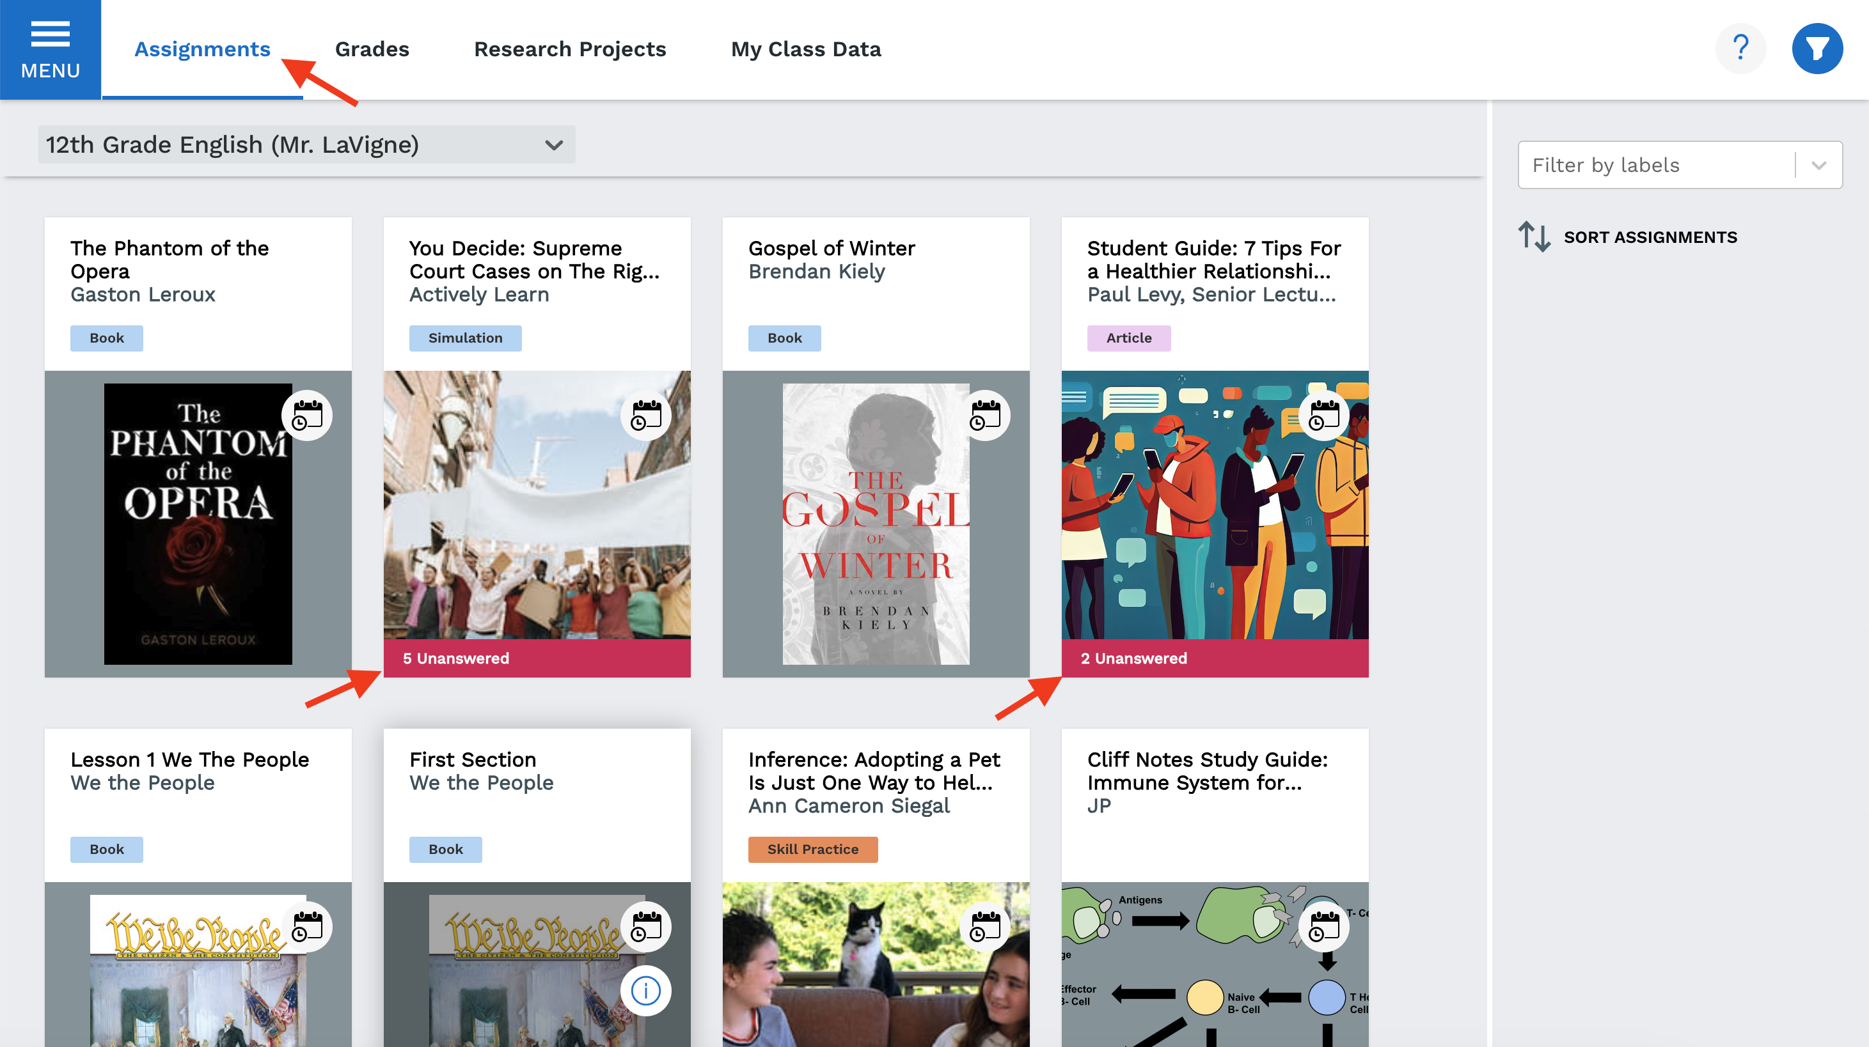This screenshot has width=1869, height=1047.
Task: Click the Phantom of the Opera book cover
Action: [198, 523]
